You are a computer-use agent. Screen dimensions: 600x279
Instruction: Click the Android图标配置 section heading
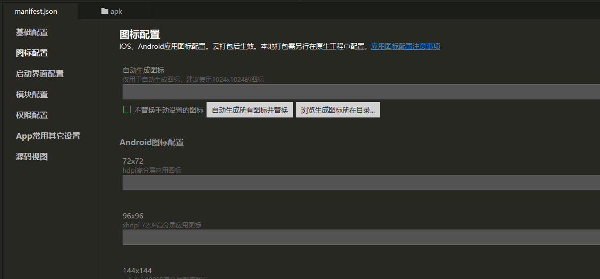click(151, 142)
